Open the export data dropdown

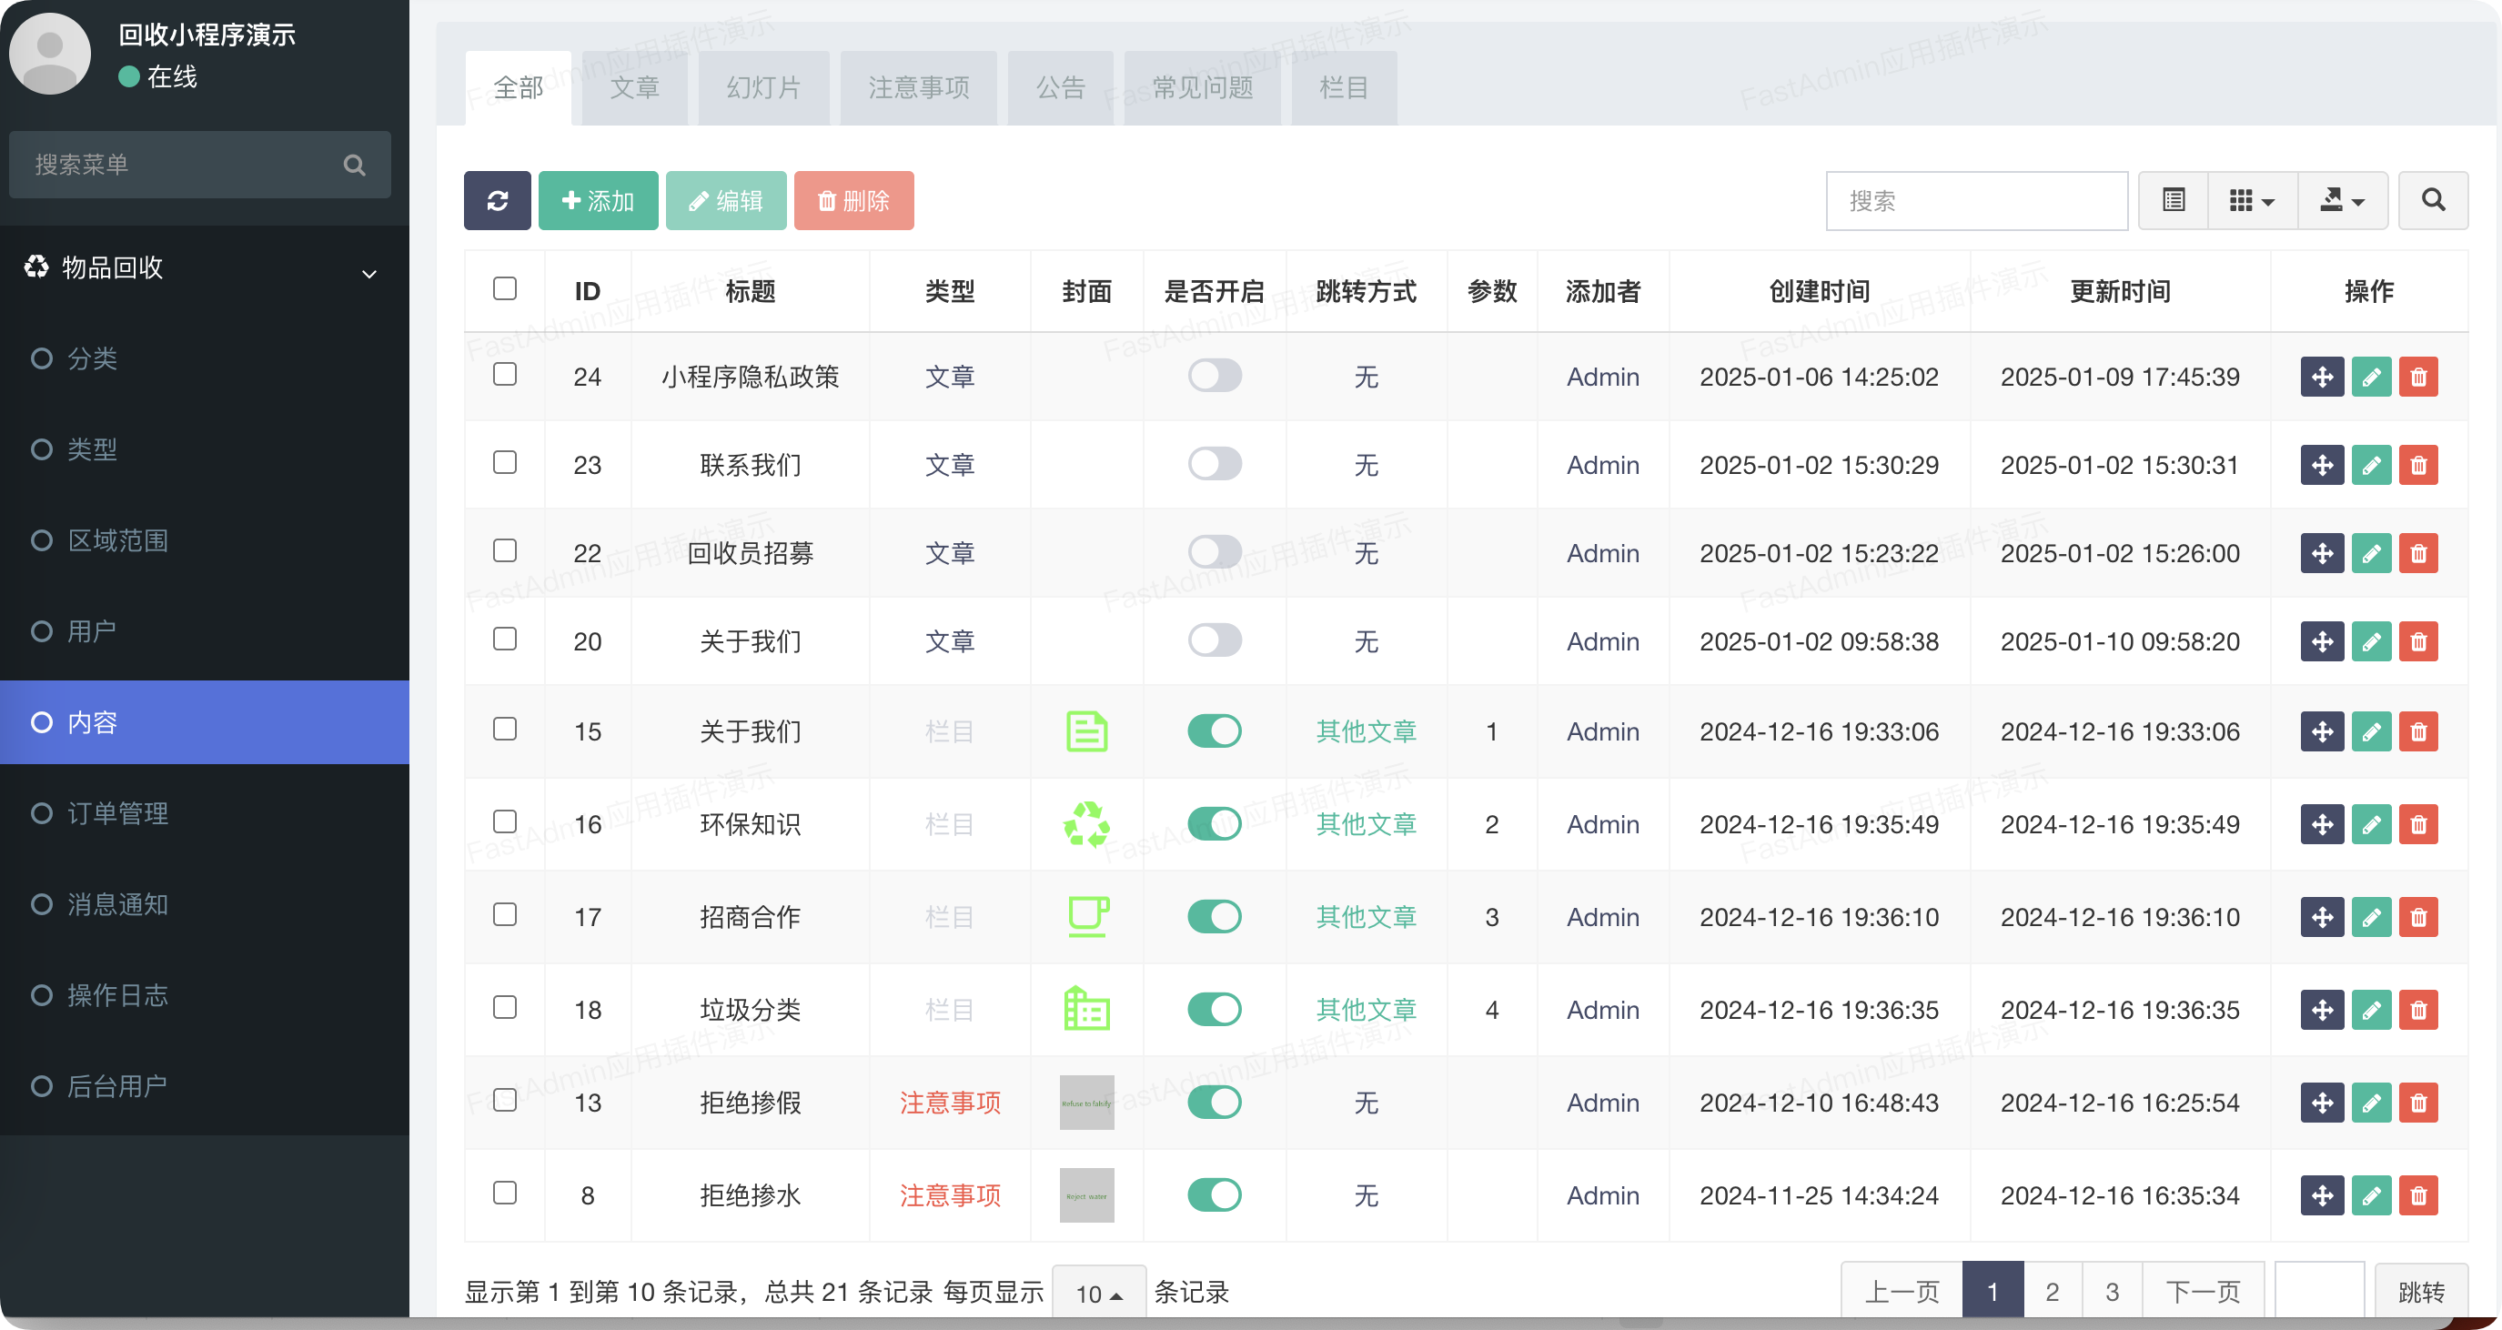[x=2342, y=201]
